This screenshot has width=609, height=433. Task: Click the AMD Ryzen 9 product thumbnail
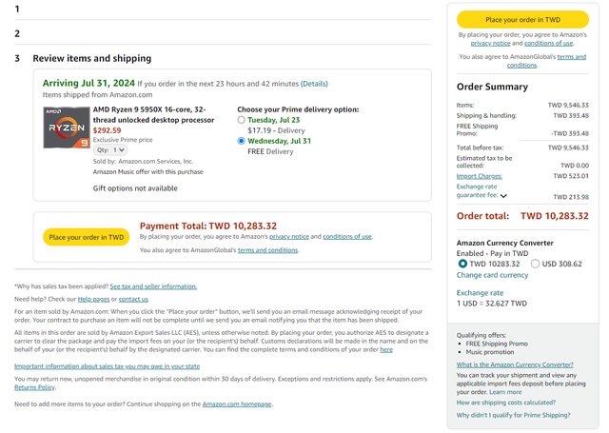pyautogui.click(x=65, y=128)
